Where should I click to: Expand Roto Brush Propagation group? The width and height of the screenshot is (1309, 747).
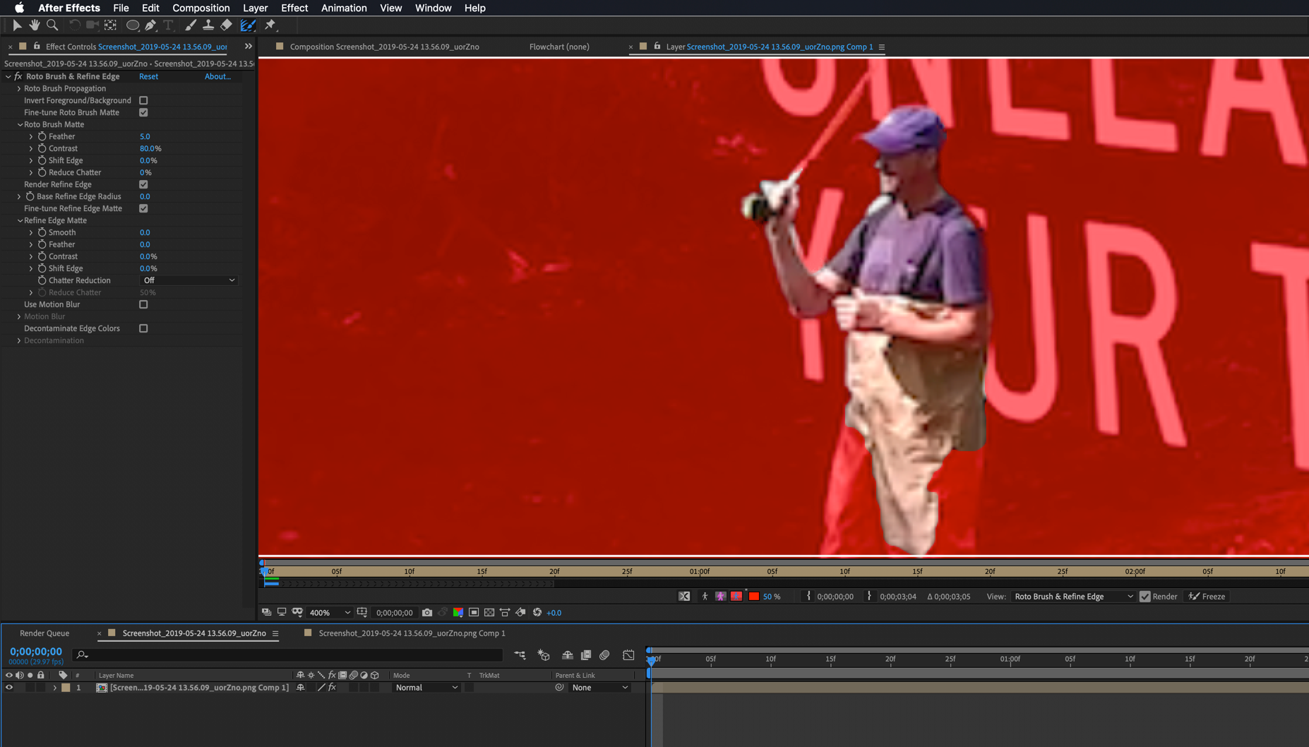point(19,88)
